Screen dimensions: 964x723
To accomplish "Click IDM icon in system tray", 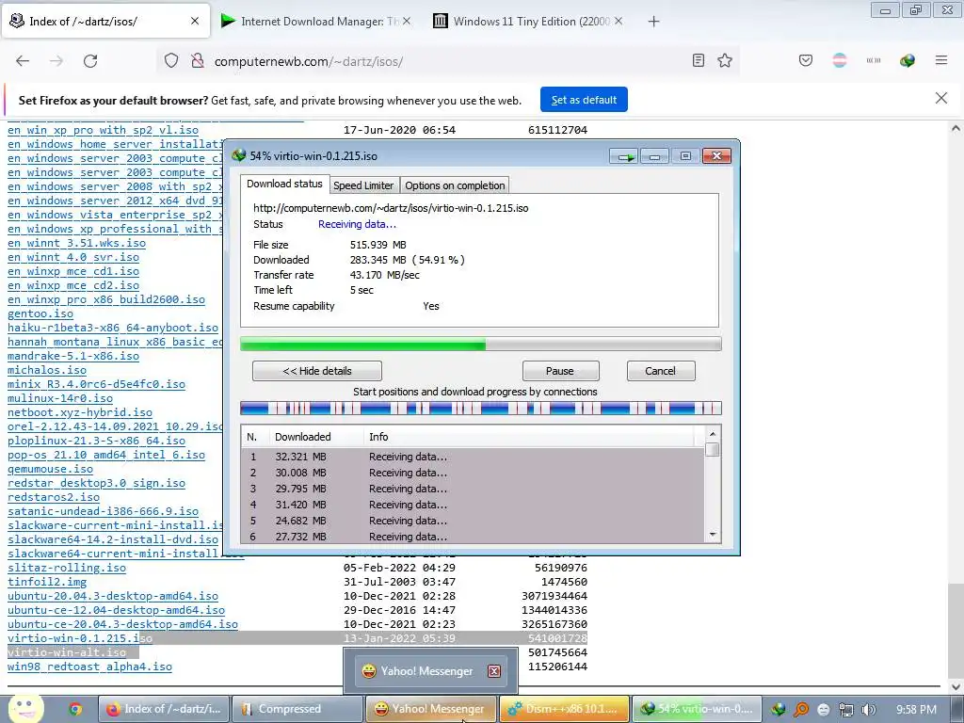I will point(779,710).
